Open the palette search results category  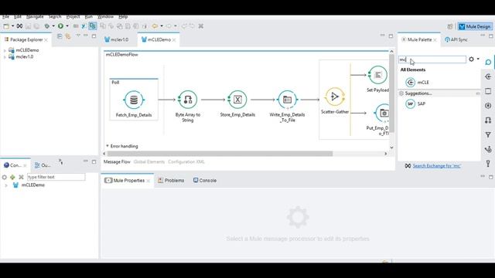point(488,62)
